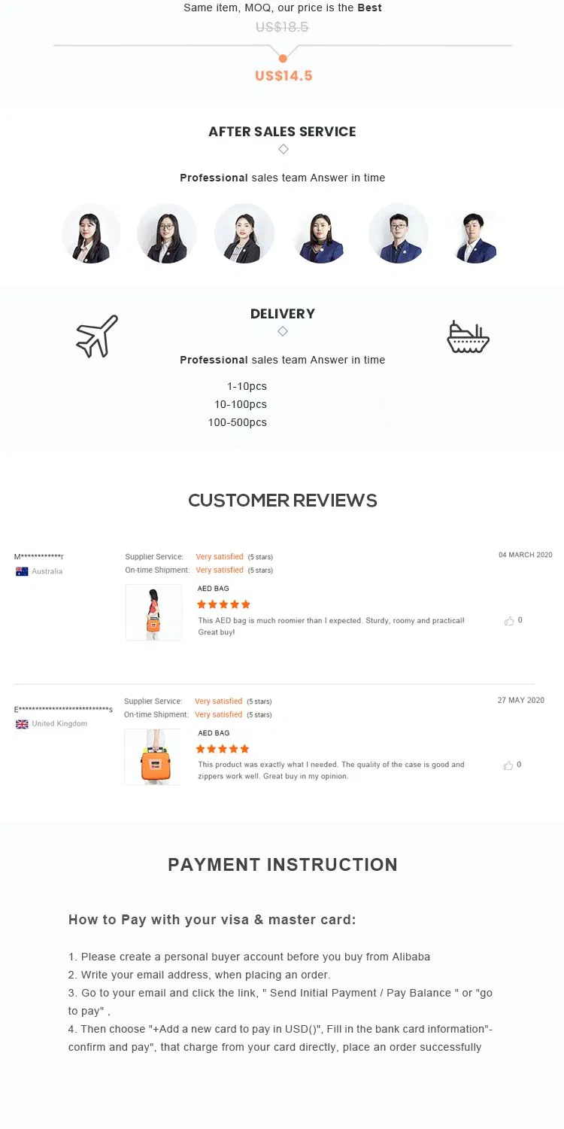Click the airplane air delivery icon
This screenshot has height=1129, width=564.
[97, 336]
